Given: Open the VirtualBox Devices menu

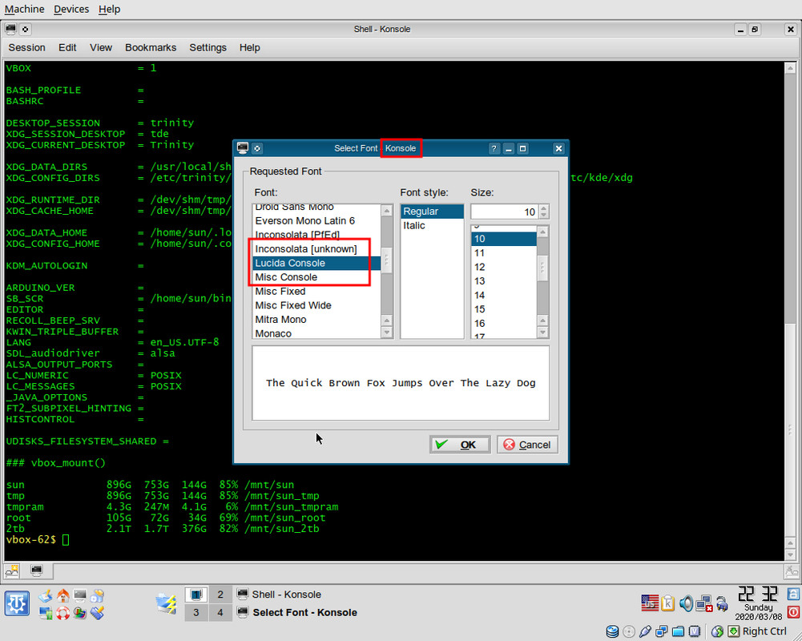Looking at the screenshot, I should click(71, 9).
